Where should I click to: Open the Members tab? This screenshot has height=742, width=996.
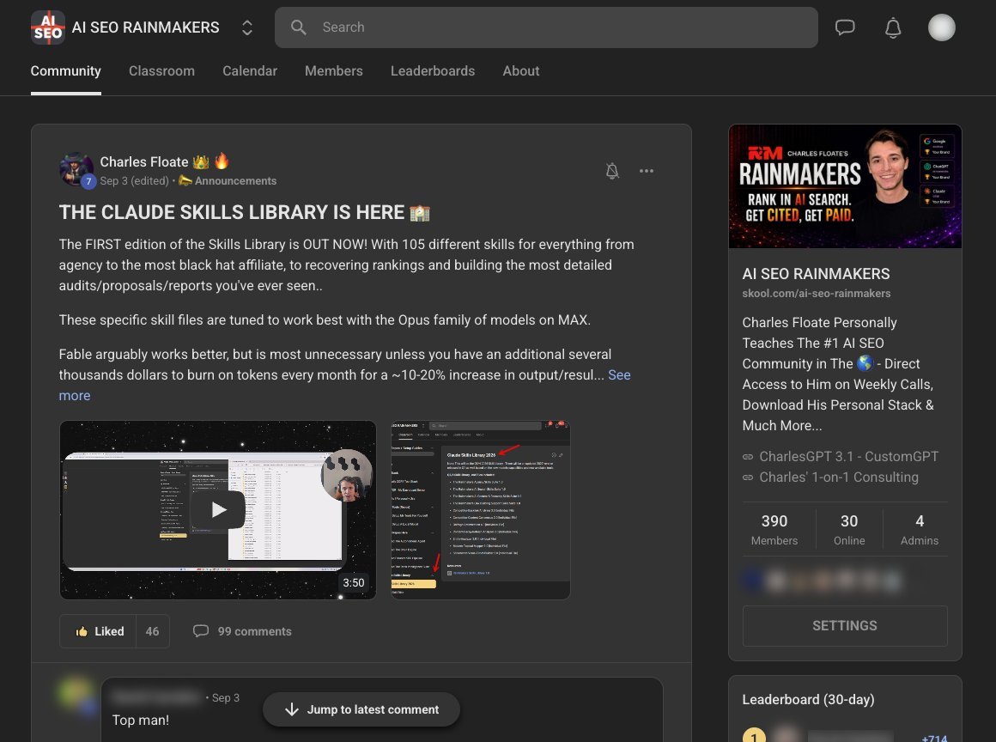coord(334,71)
